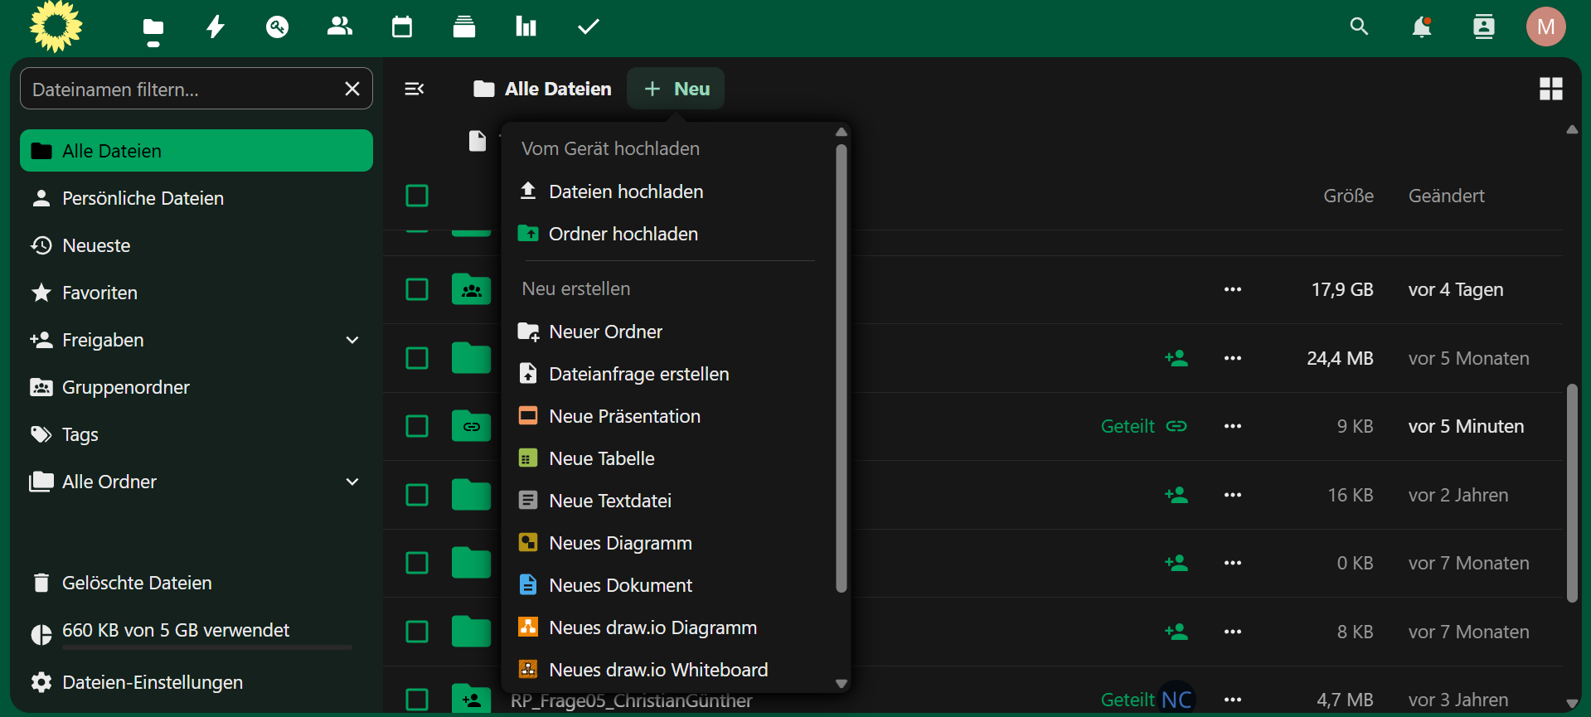Select checkbox of the 9 KB shared folder
This screenshot has height=717, width=1591.
click(417, 427)
